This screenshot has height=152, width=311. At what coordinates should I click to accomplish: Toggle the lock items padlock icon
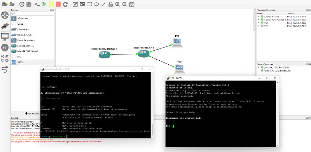111,4
